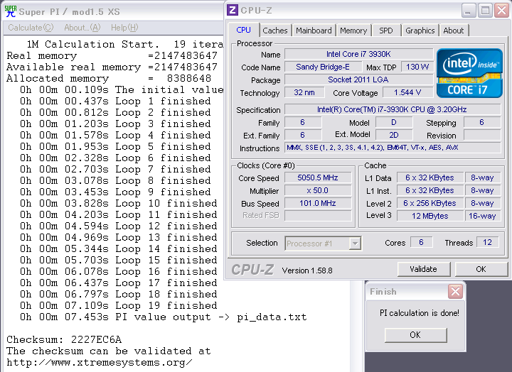Go to the Graphics tab
Screen dimensions: 512x372
(x=420, y=31)
